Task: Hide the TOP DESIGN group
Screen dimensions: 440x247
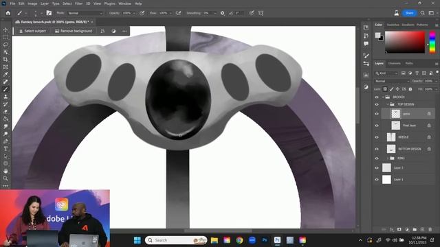Action: coord(377,104)
